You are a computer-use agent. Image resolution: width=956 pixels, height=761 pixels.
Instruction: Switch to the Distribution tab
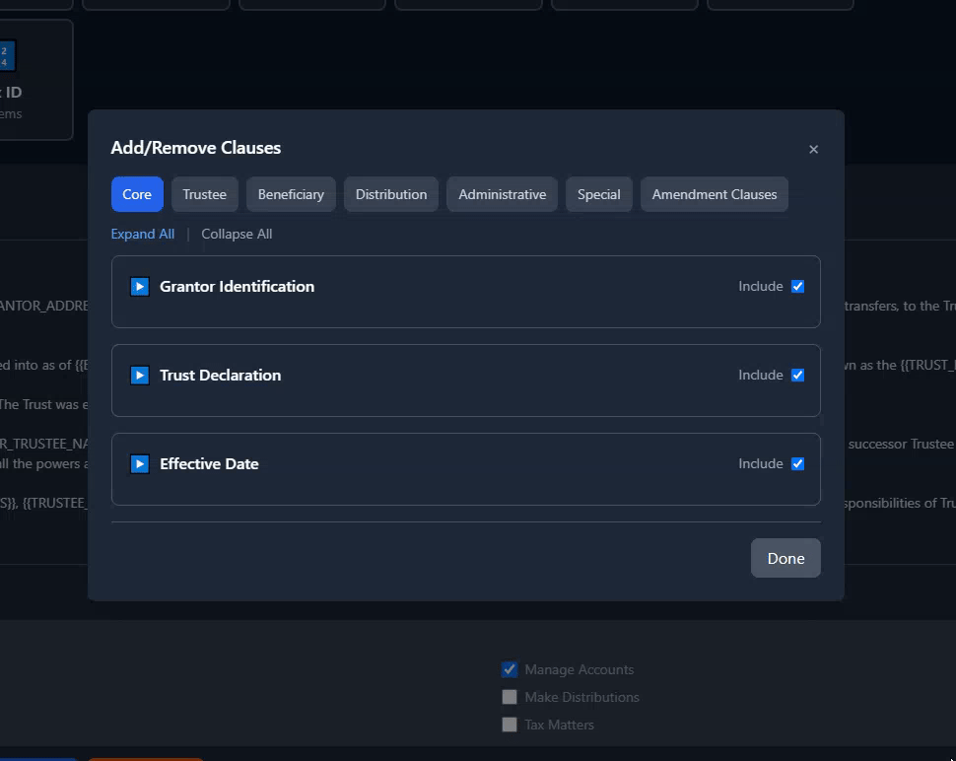pos(391,194)
